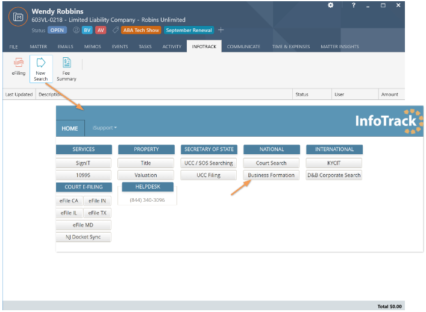Open the TASKS tab
426x312 pixels.
coord(145,47)
